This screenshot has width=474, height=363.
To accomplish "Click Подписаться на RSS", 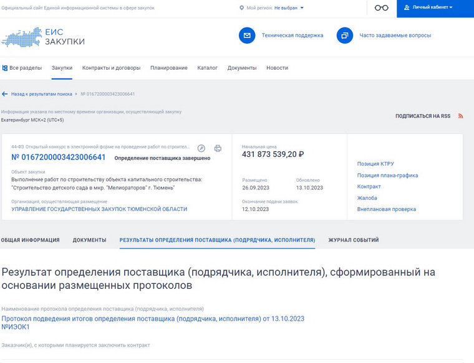I will pos(423,116).
